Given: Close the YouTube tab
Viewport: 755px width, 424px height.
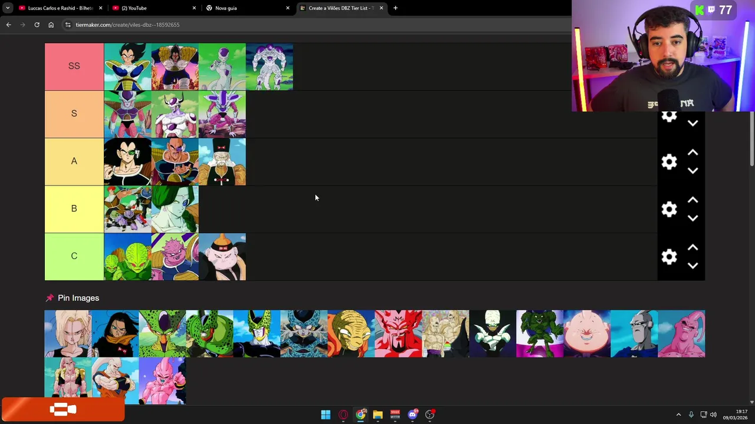Looking at the screenshot, I should click(194, 8).
